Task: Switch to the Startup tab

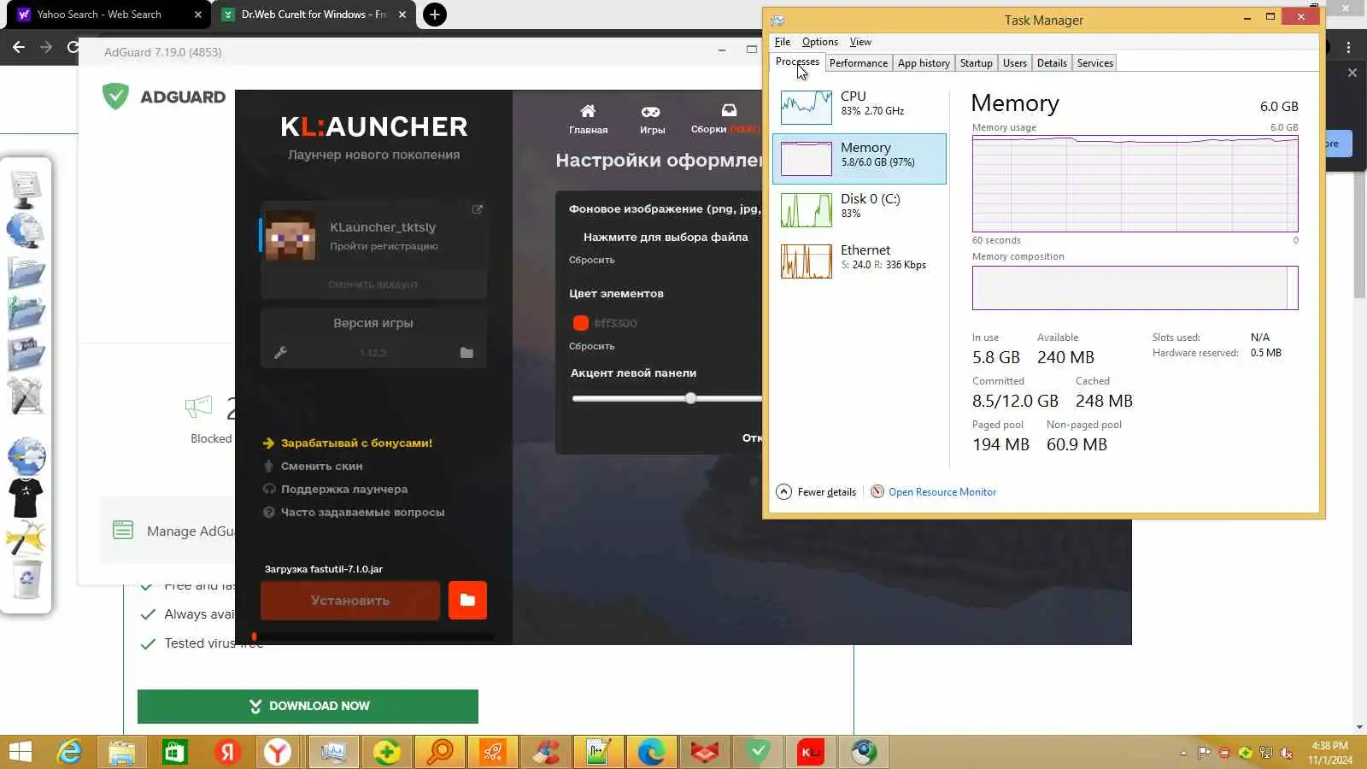Action: coord(976,63)
